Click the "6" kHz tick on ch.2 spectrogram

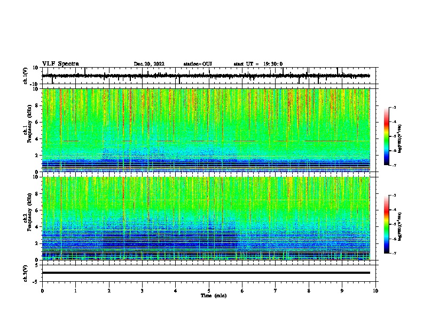(x=37, y=210)
